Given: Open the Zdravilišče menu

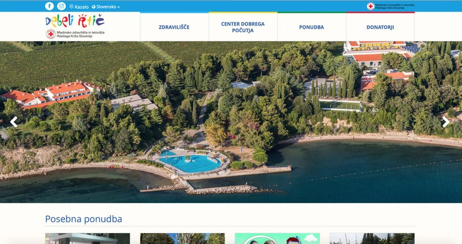Looking at the screenshot, I should 174,27.
